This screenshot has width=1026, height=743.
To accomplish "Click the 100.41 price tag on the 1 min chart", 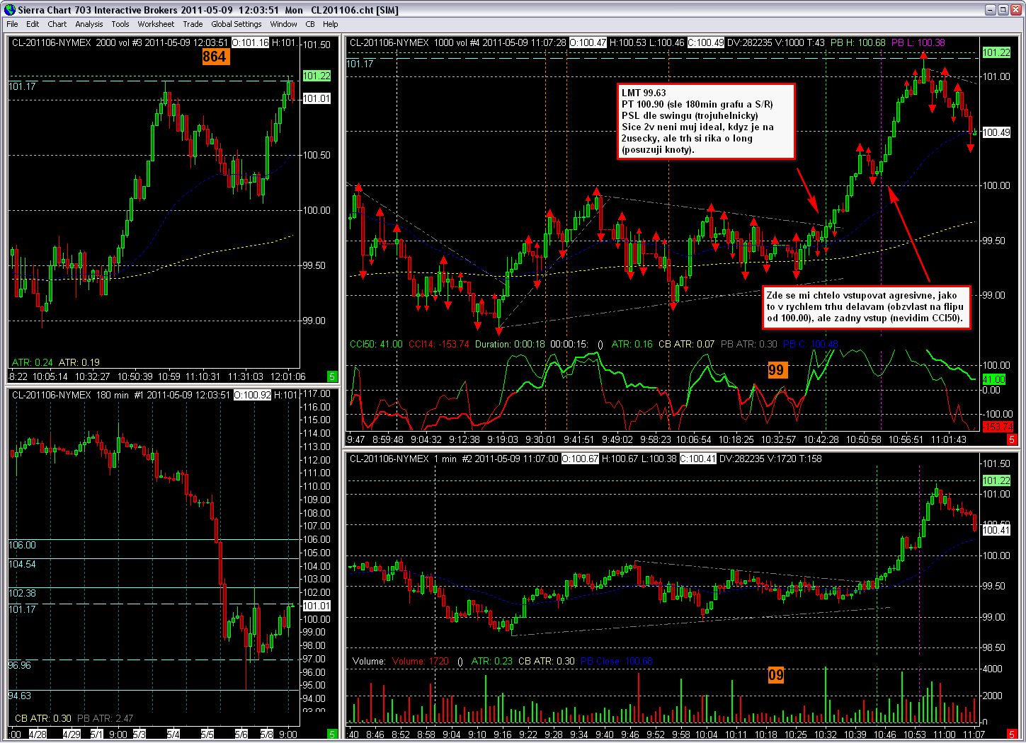I will [x=996, y=530].
